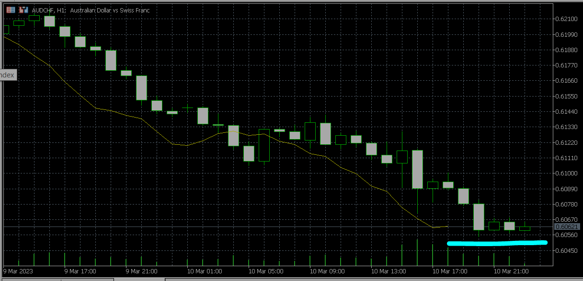Screen dimensions: 583x281
Task: Click the 9 Mar 17:00 time label
Action: [x=80, y=270]
